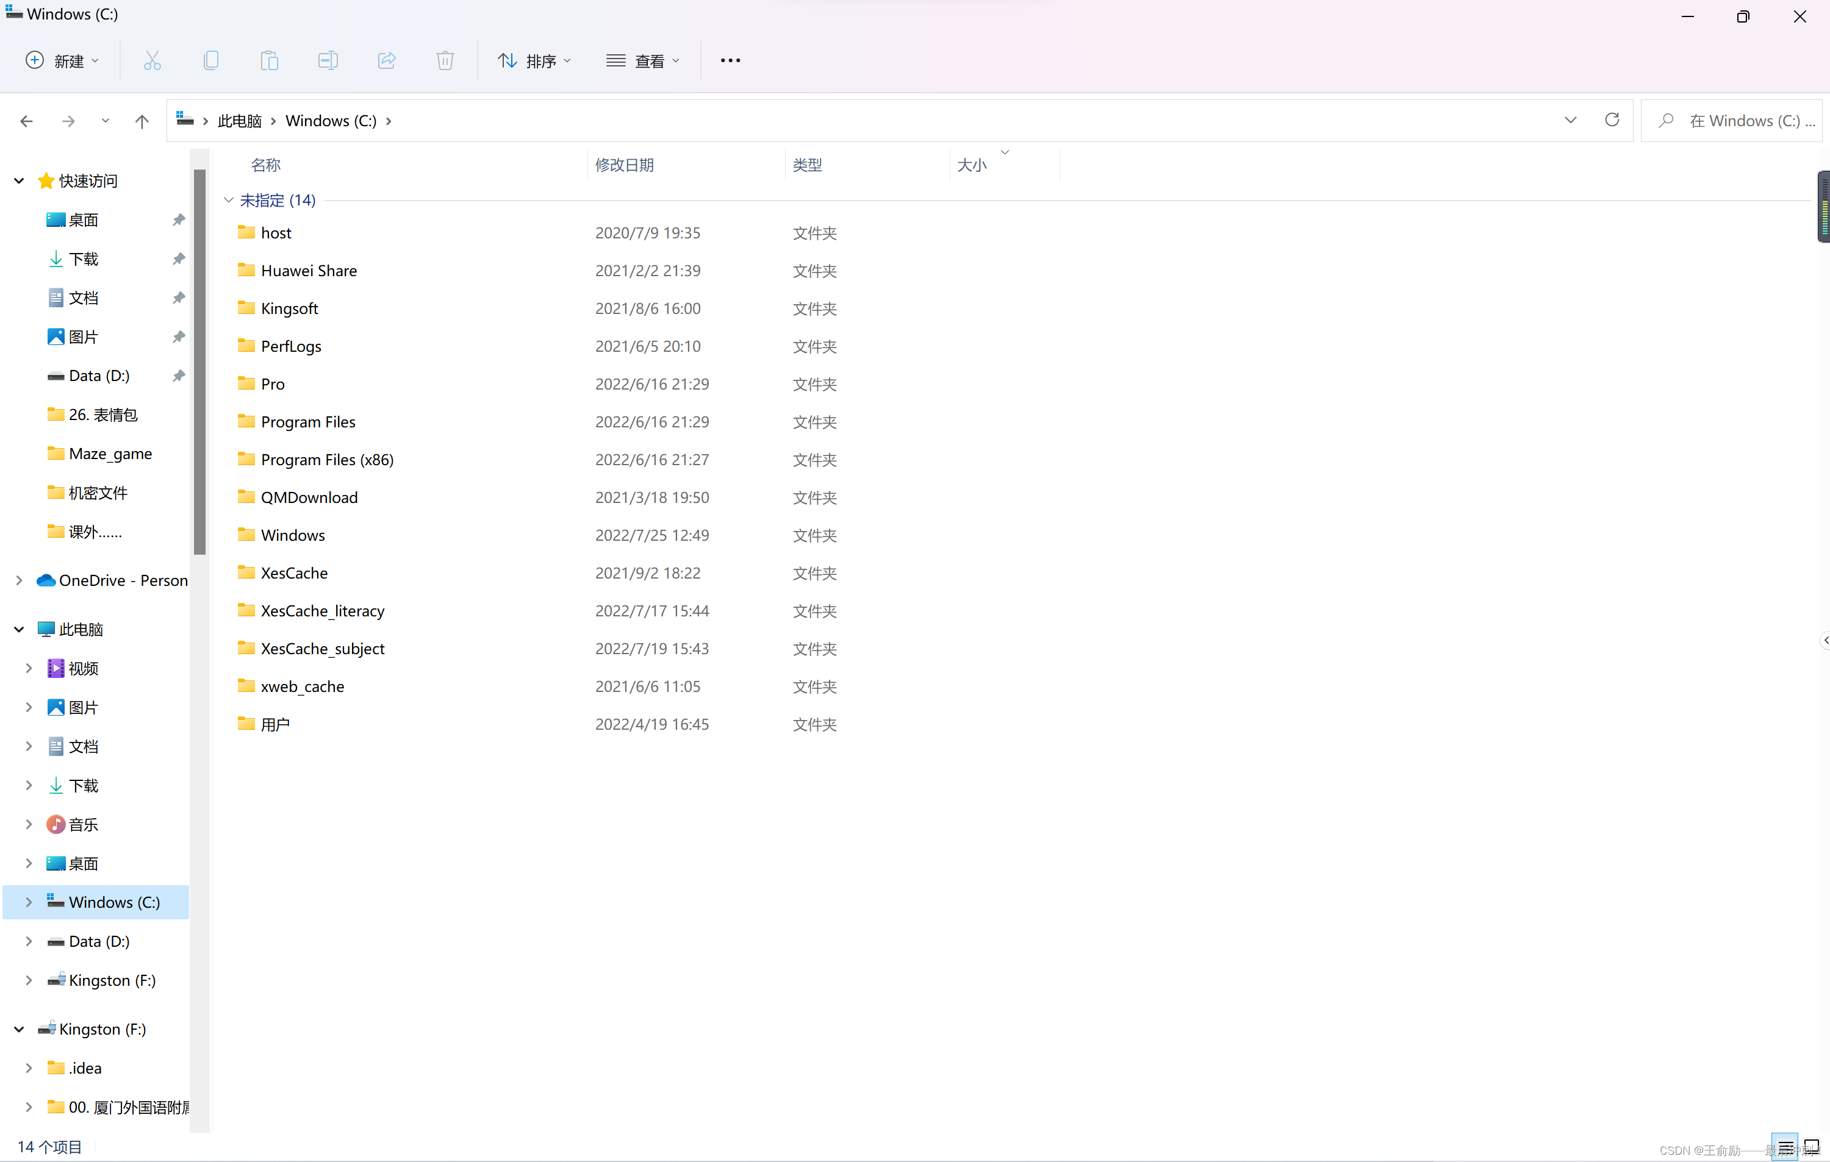This screenshot has height=1162, width=1830.
Task: Expand the Data (D:) tree node
Action: pyautogui.click(x=28, y=941)
